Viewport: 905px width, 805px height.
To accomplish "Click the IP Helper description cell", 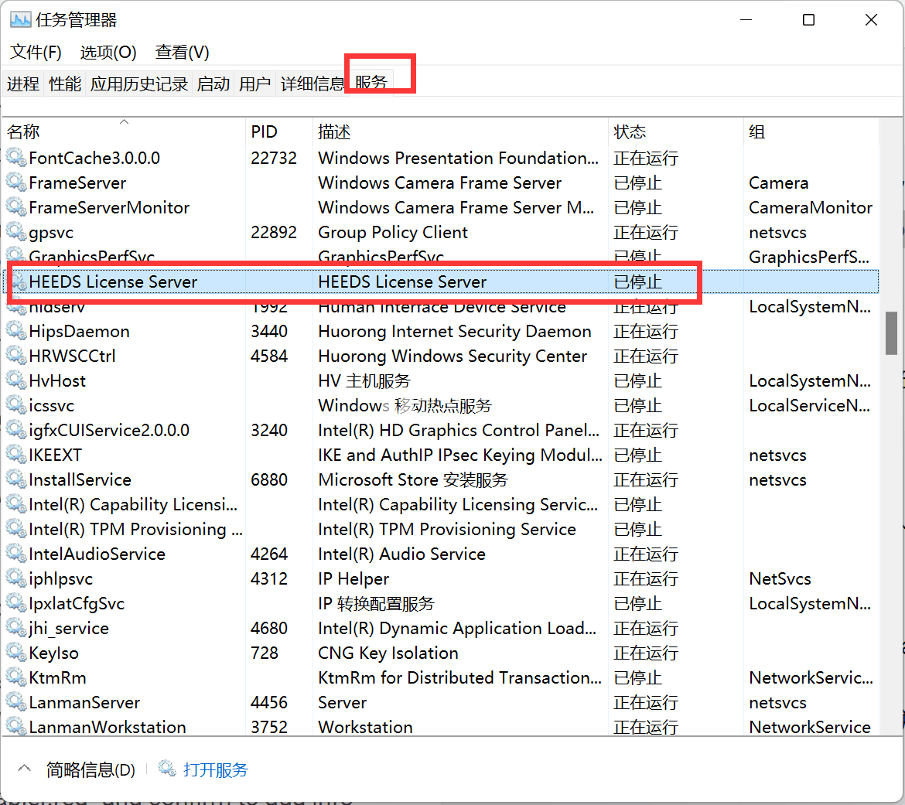I will (x=353, y=578).
